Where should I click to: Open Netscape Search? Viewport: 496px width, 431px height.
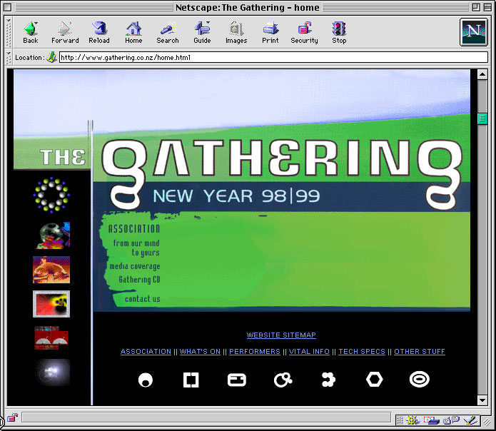click(x=168, y=32)
